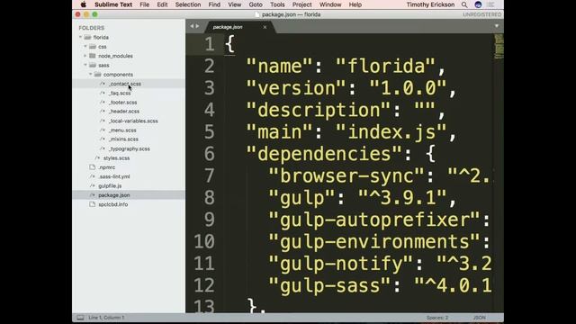
Task: Open the Goto menu
Action: click(256, 4)
